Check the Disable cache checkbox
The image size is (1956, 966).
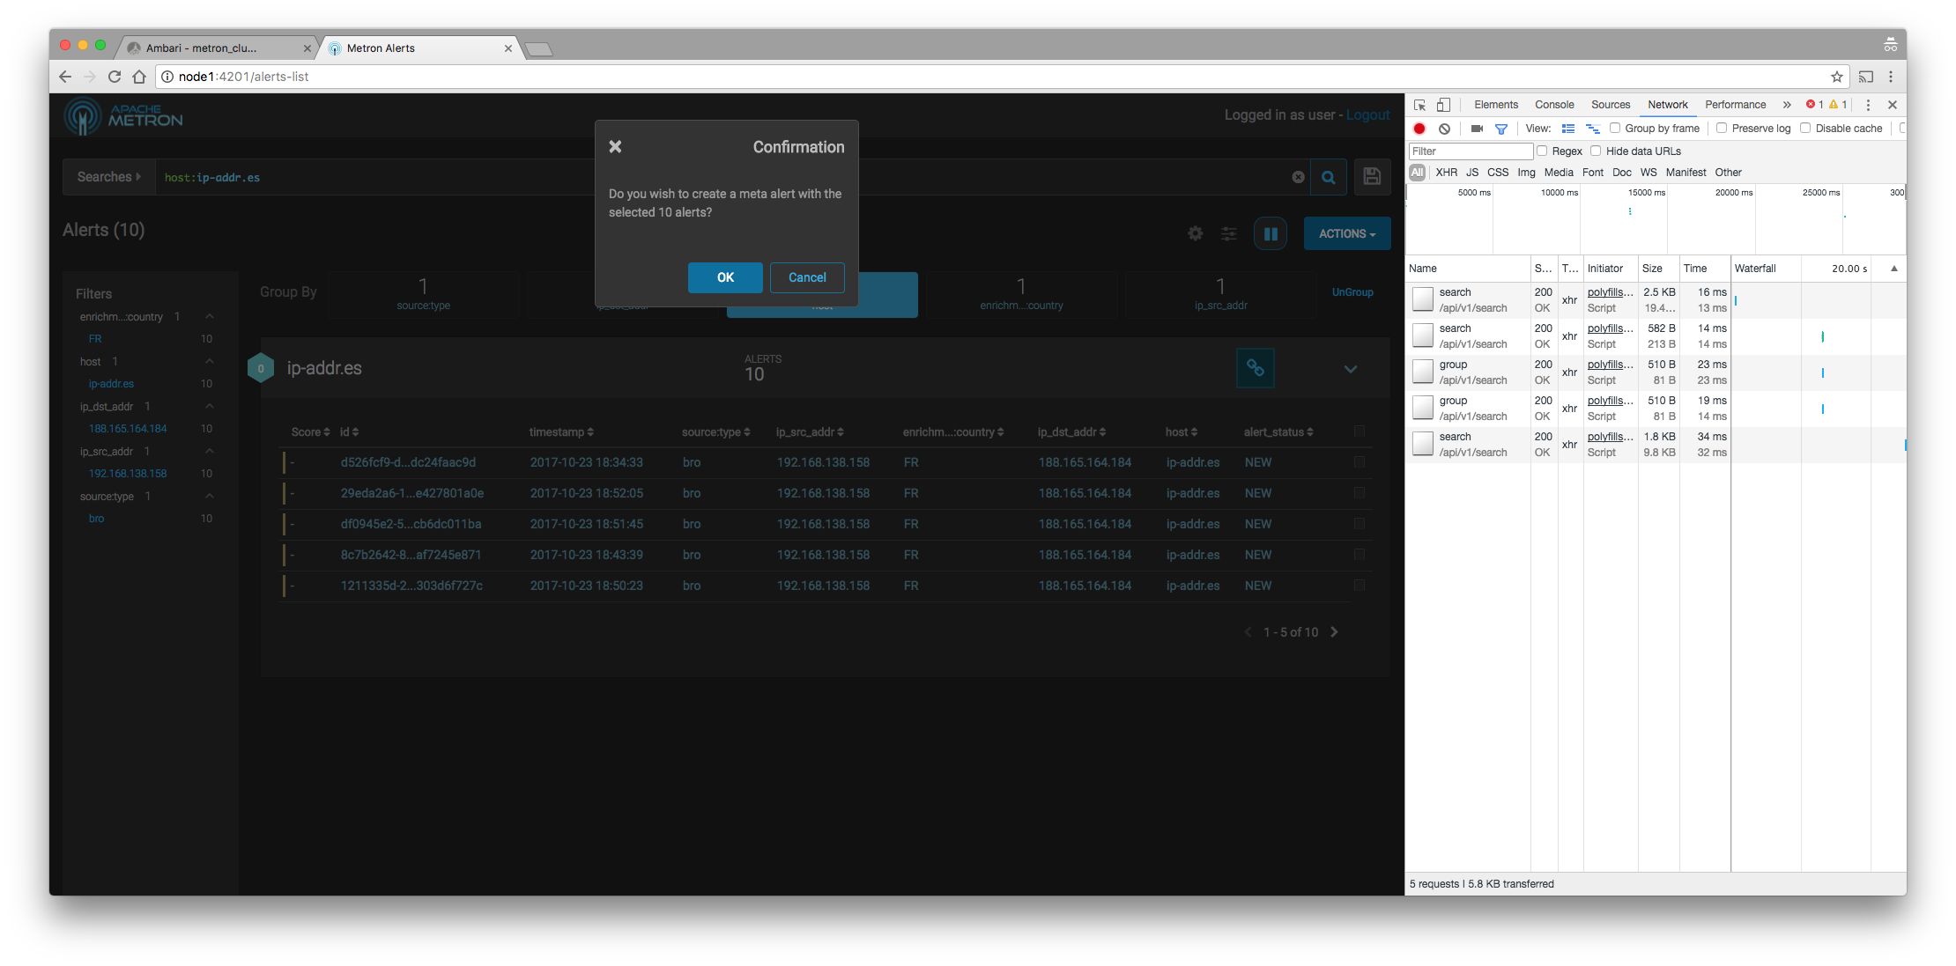pyautogui.click(x=1805, y=129)
